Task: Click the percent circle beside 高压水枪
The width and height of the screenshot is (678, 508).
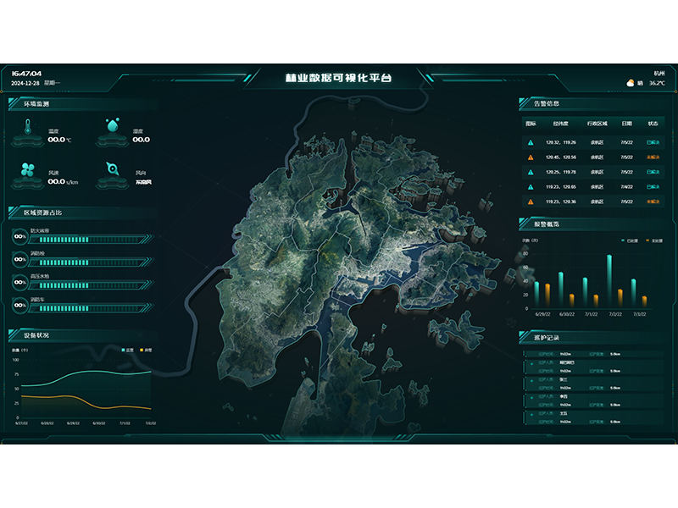Action: click(19, 283)
